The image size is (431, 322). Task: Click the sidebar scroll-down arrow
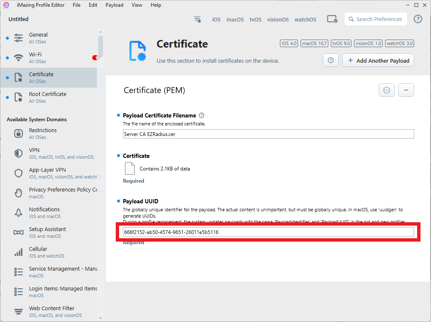(x=101, y=318)
